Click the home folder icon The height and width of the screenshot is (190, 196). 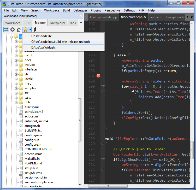(19, 30)
